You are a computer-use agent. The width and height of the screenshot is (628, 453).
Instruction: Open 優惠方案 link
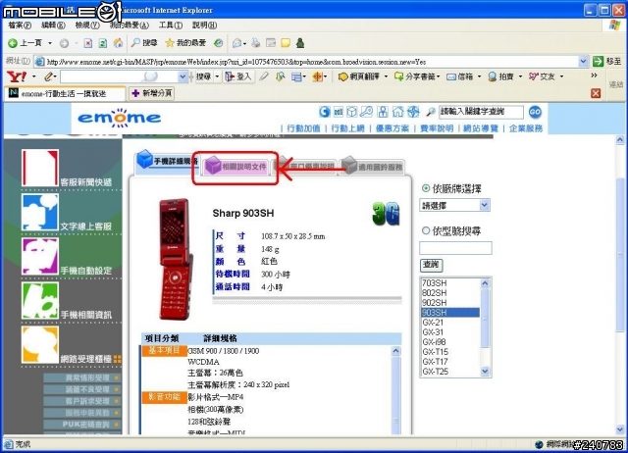point(392,128)
